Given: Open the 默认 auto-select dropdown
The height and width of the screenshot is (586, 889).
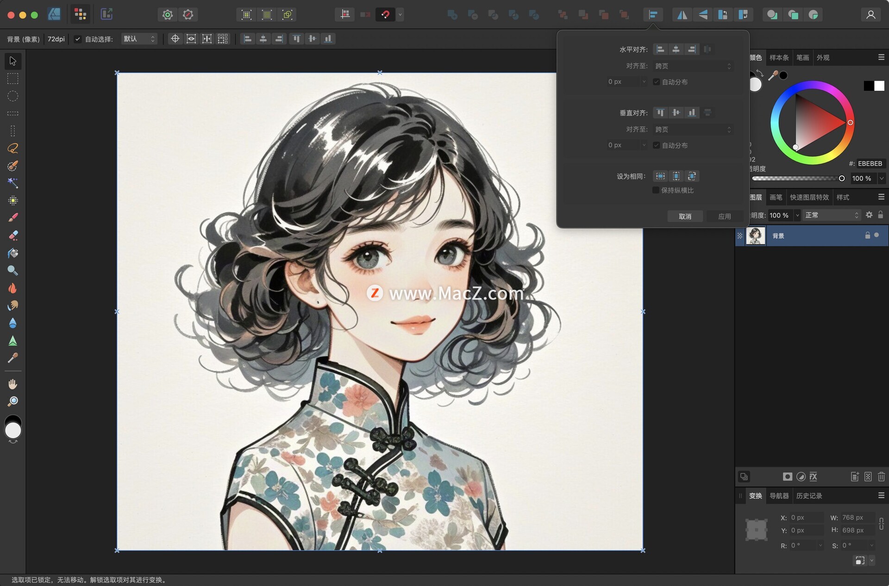Looking at the screenshot, I should pyautogui.click(x=139, y=39).
